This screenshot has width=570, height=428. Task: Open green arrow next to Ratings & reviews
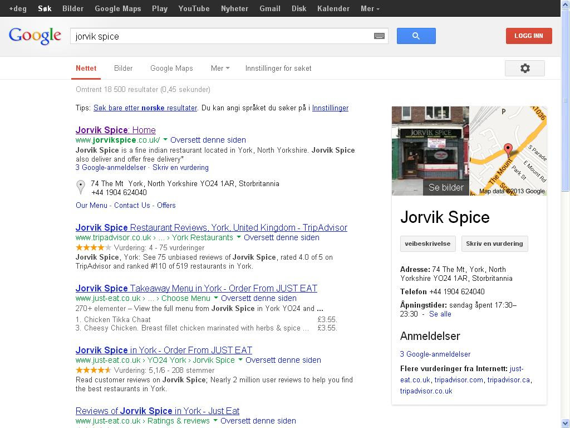tap(215, 420)
